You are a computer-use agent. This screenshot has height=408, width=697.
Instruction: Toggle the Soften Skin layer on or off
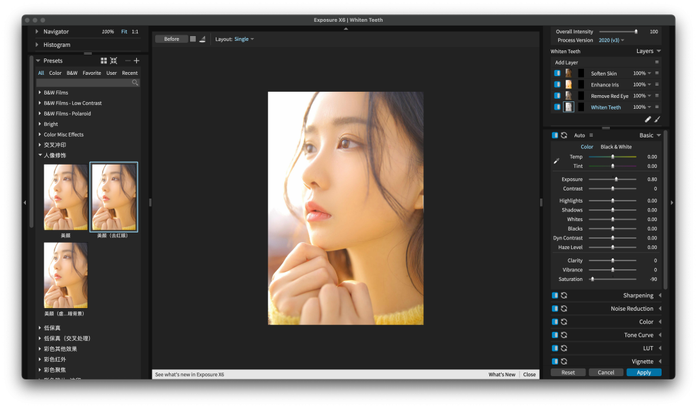tap(557, 73)
